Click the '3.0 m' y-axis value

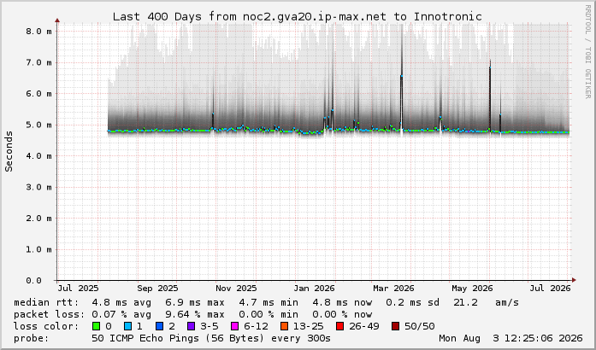38,187
